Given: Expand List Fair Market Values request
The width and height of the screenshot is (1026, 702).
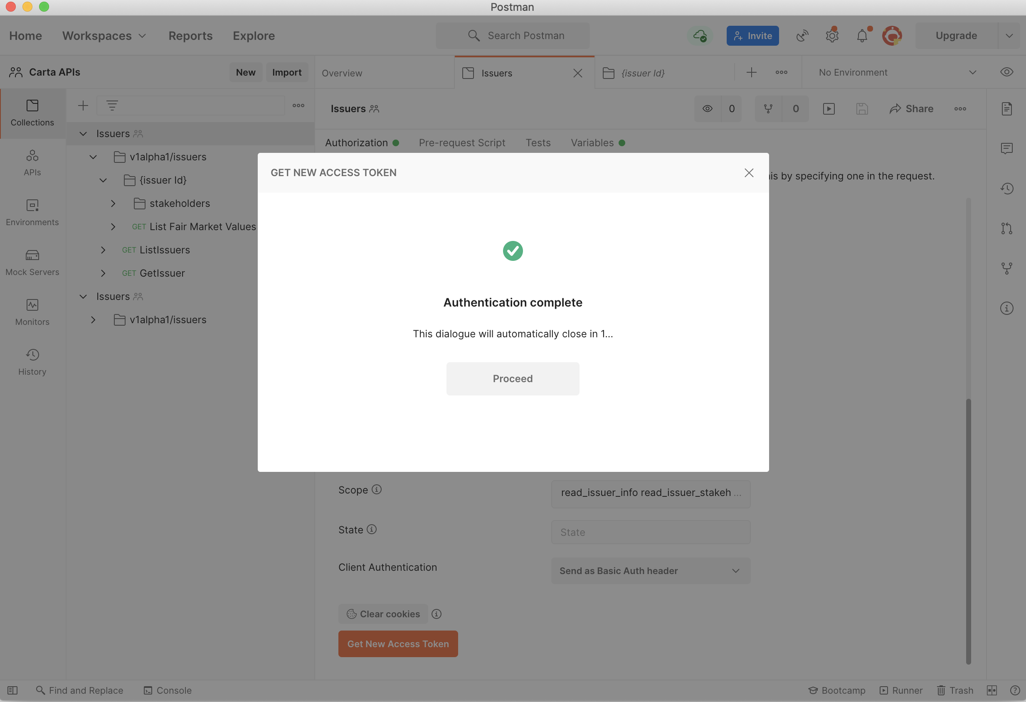Looking at the screenshot, I should (113, 227).
